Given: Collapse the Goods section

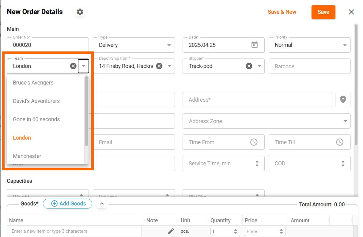Looking at the screenshot, I should pos(102,203).
